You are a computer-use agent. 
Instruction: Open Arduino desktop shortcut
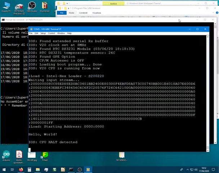(x=6, y=155)
